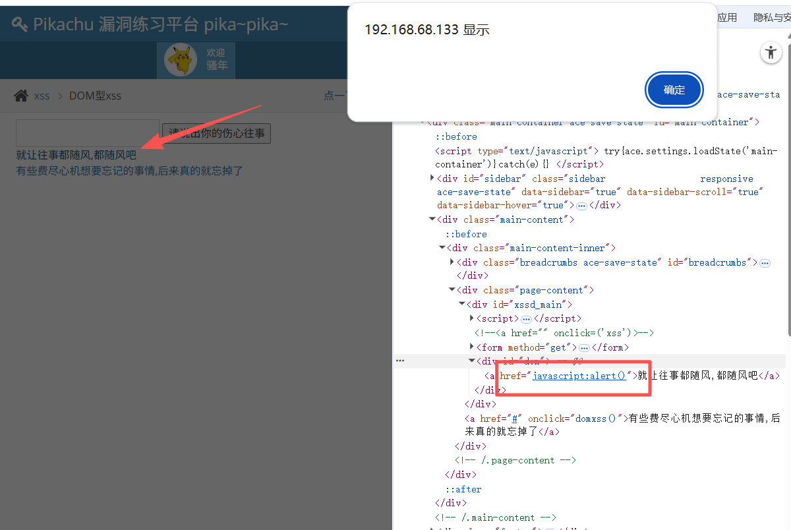Switch to the 隐私与安全 DevTools tab

772,18
